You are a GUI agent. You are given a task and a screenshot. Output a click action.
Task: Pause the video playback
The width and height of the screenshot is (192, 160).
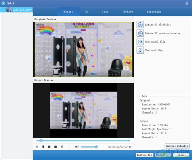point(43,147)
